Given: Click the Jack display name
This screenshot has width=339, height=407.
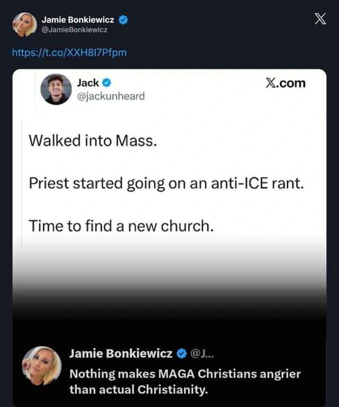Looking at the screenshot, I should pyautogui.click(x=88, y=83).
